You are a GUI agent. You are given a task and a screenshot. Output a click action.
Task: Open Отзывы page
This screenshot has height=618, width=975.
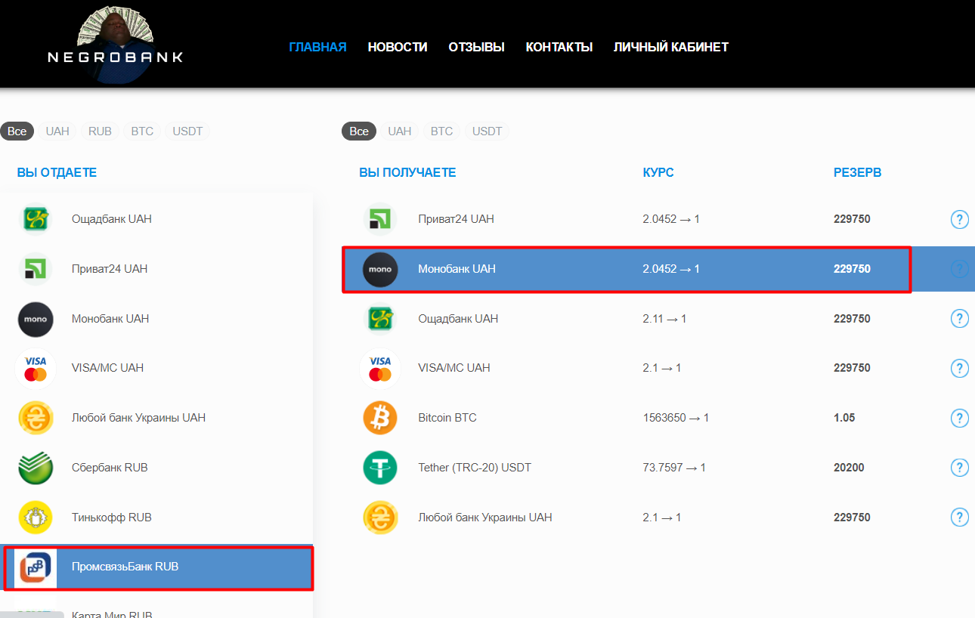coord(477,47)
